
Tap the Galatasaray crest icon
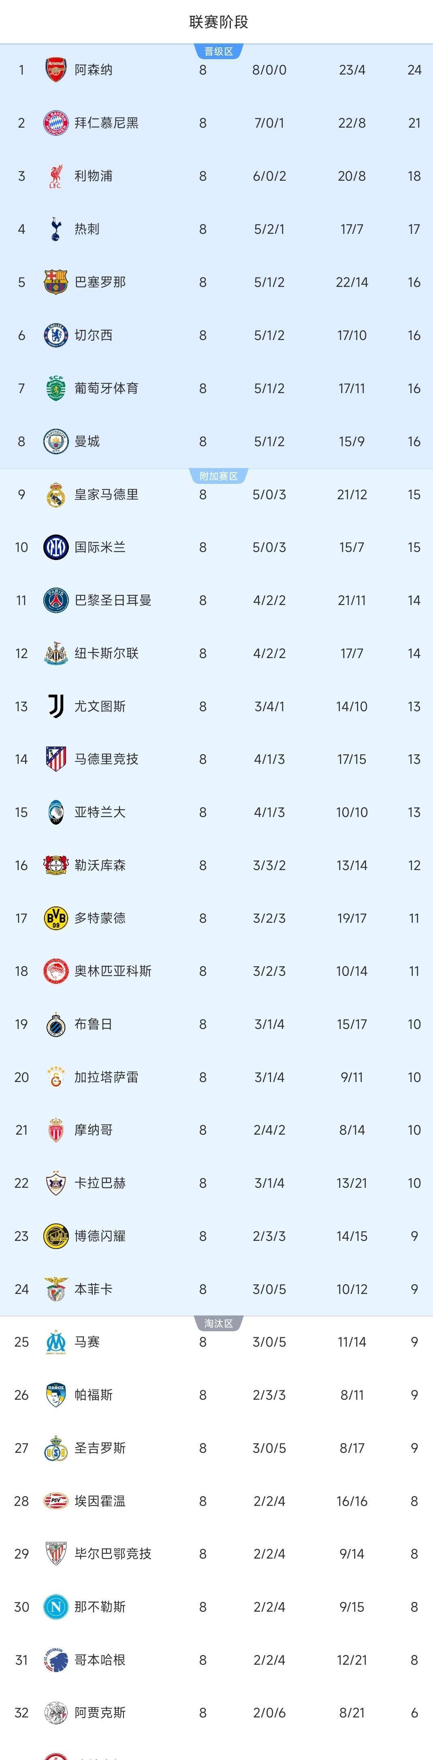(x=55, y=1078)
